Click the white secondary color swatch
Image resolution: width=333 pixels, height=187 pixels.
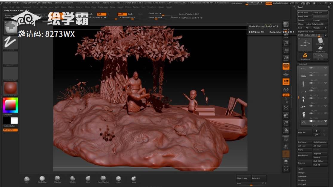point(14,120)
